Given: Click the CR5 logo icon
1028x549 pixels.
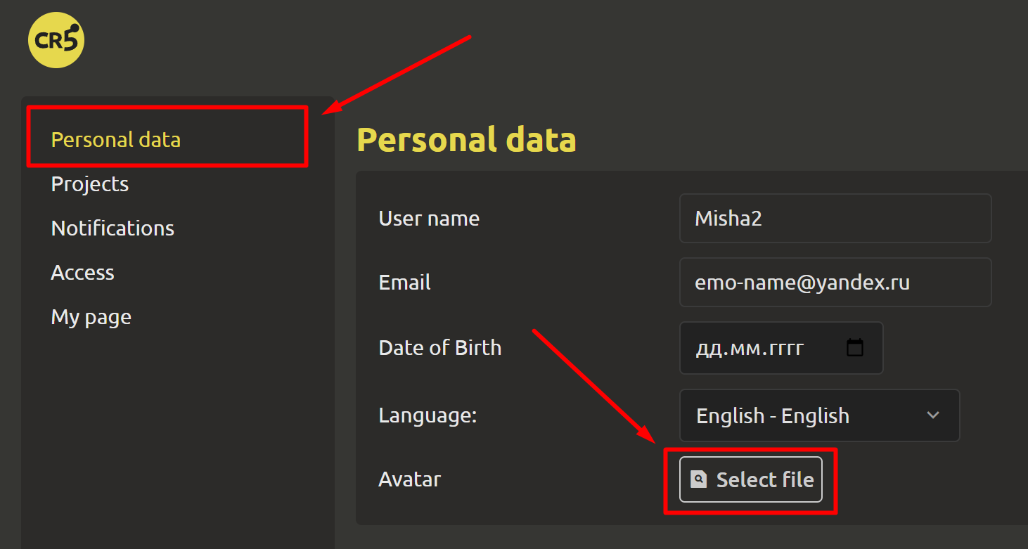Looking at the screenshot, I should (56, 40).
